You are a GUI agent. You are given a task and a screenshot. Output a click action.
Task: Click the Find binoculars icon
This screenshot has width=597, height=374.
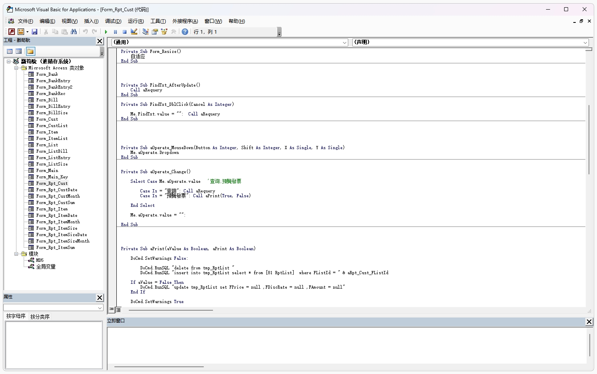point(73,32)
